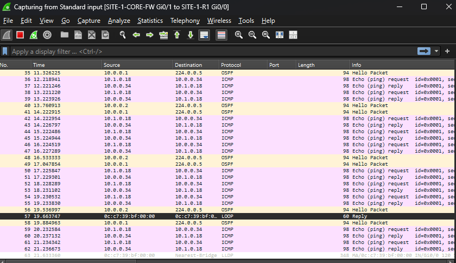The height and width of the screenshot is (263, 456).
Task: Close this capture file icon
Action: [x=92, y=35]
